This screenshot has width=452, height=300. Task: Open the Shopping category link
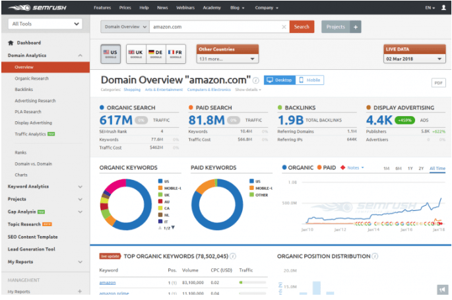pyautogui.click(x=132, y=90)
